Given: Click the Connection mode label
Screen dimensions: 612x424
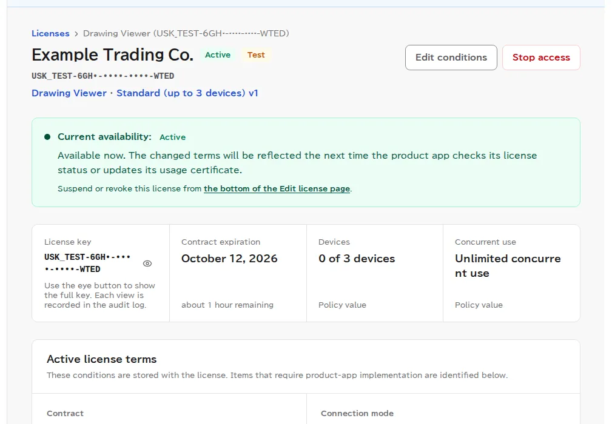Looking at the screenshot, I should (357, 414).
